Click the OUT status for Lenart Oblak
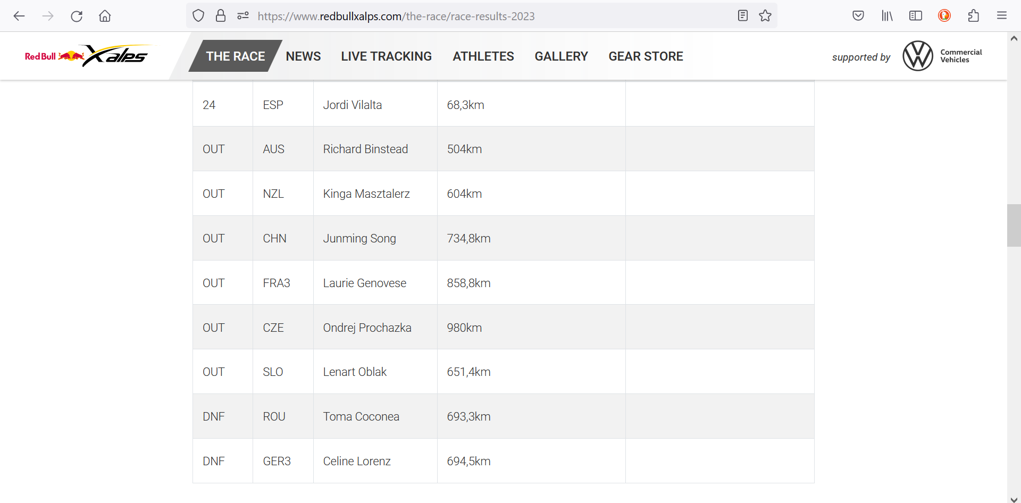1021x503 pixels. pos(214,372)
